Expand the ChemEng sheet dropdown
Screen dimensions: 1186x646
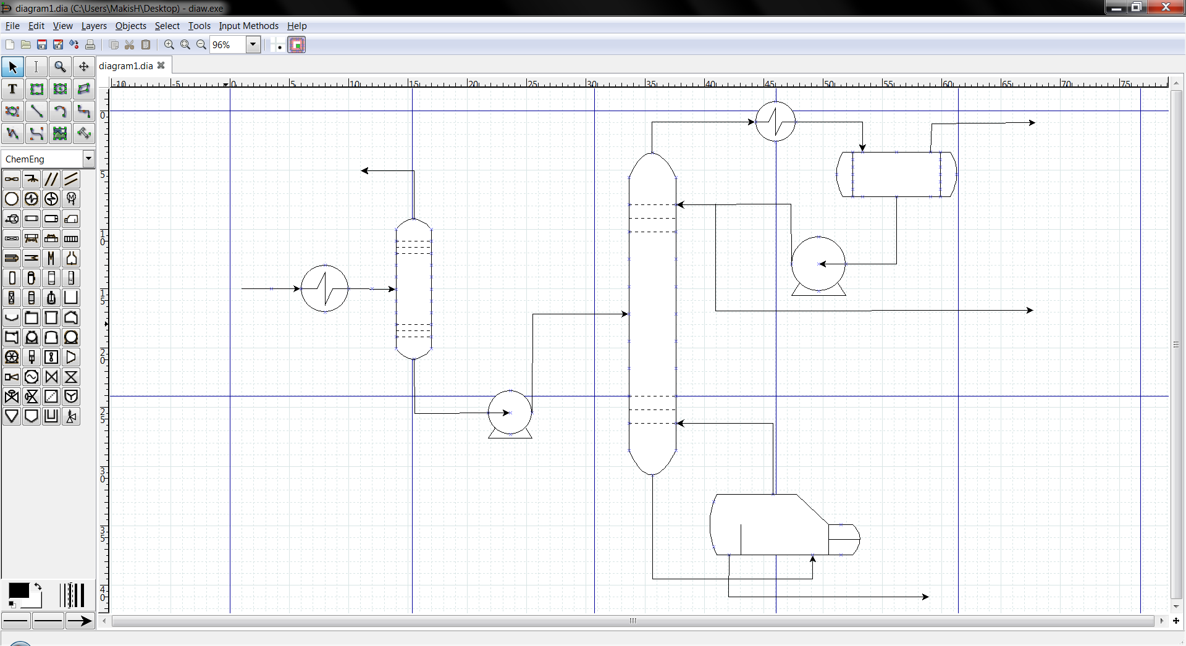(88, 159)
